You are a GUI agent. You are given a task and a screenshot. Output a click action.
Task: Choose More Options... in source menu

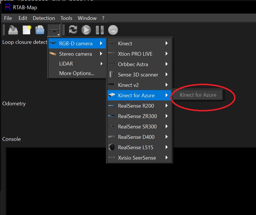click(76, 73)
